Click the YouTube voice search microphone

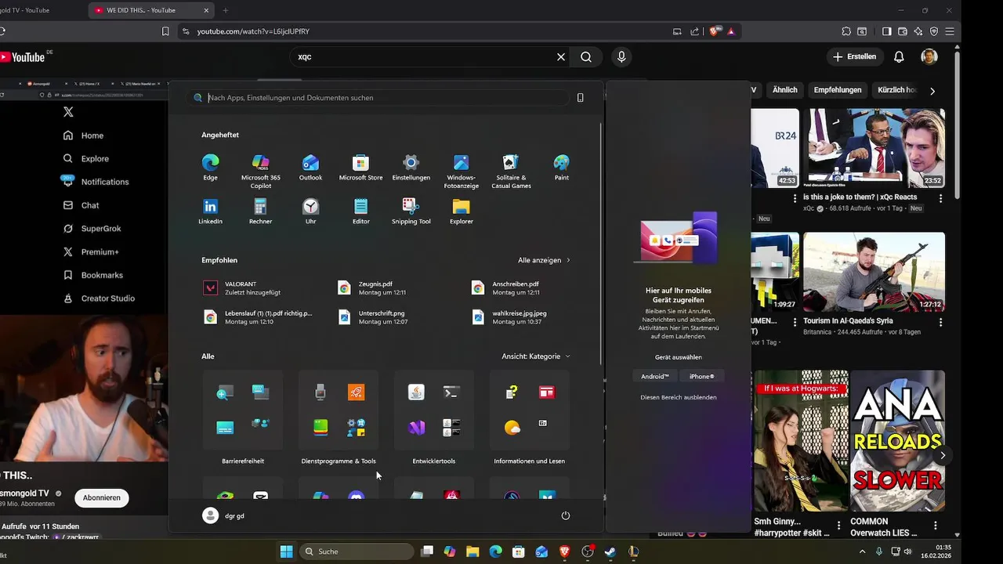click(x=621, y=56)
